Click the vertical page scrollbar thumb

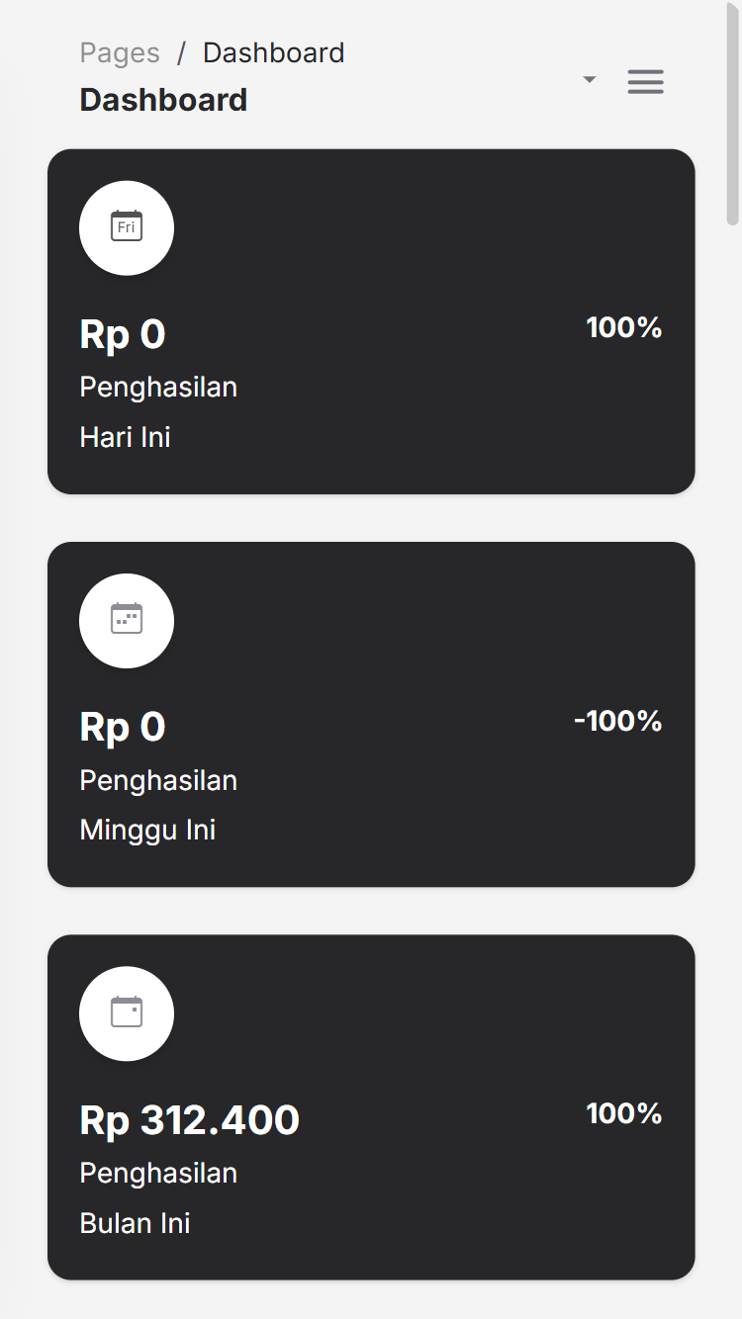coord(733,114)
